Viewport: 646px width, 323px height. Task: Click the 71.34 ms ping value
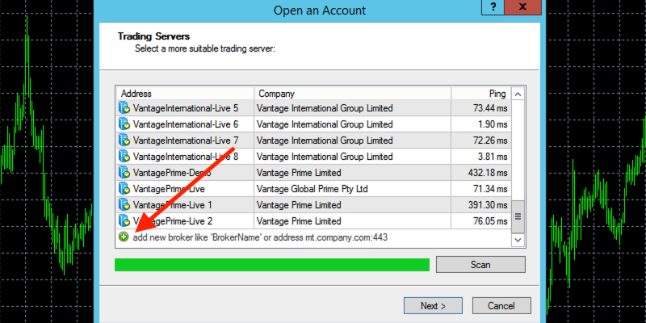[490, 189]
